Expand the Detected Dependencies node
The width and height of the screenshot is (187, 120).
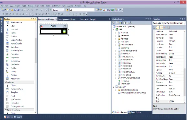116,90
